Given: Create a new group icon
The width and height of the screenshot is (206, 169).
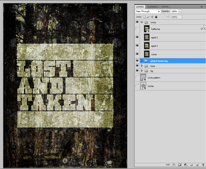Looking at the screenshot, I should (191, 165).
